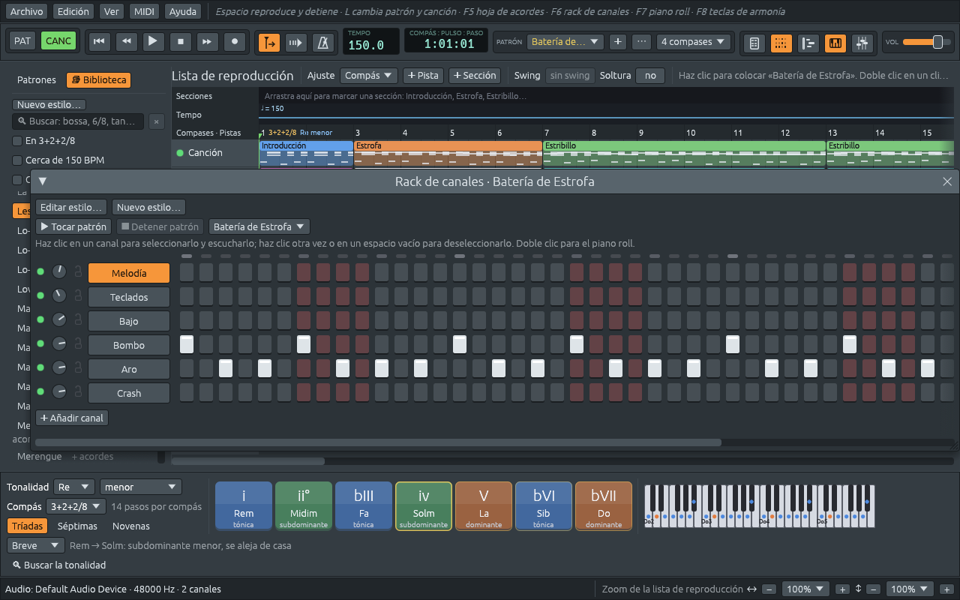
Task: Open the MIDI menu
Action: pyautogui.click(x=143, y=11)
